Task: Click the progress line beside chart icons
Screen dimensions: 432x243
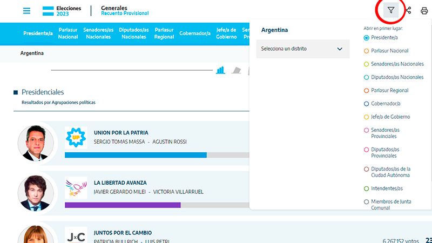Action: [132, 70]
